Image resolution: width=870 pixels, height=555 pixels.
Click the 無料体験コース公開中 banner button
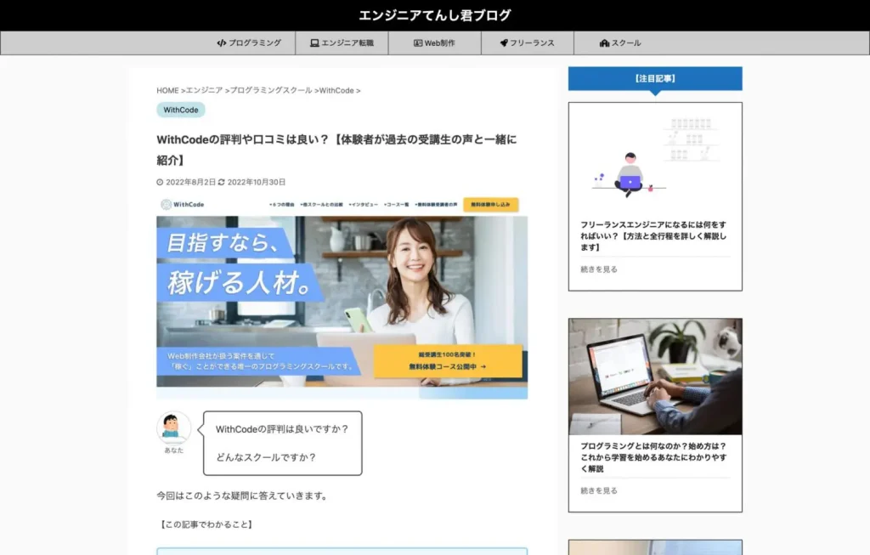(448, 361)
